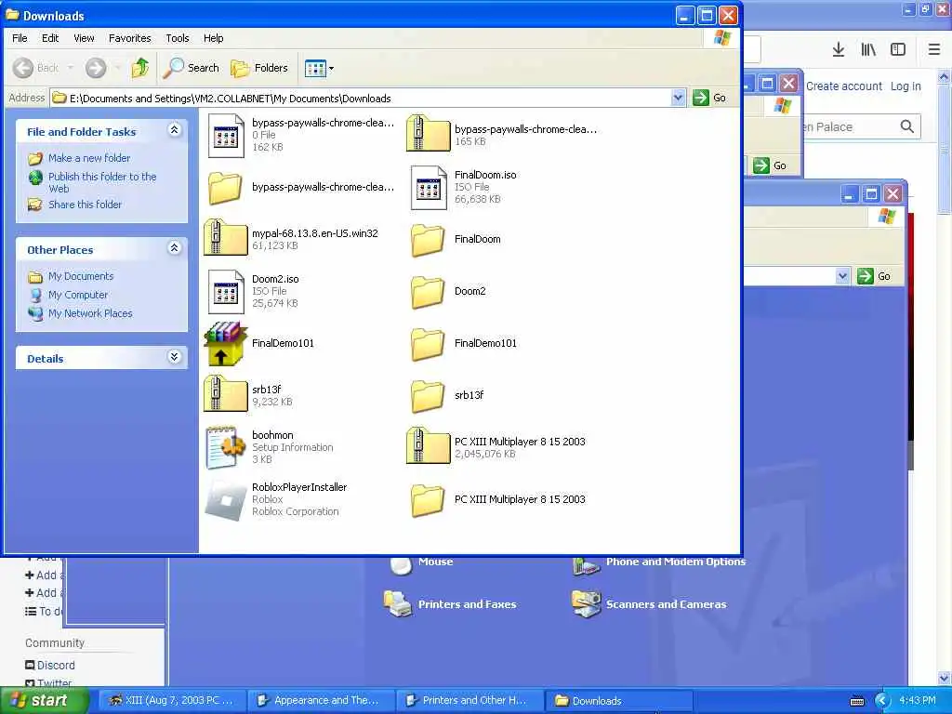This screenshot has height=714, width=952.
Task: Open browser downloads arrow icon
Action: pos(839,50)
